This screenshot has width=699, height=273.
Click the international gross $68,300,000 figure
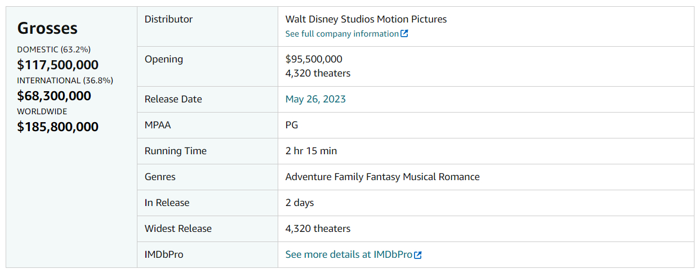(x=54, y=96)
